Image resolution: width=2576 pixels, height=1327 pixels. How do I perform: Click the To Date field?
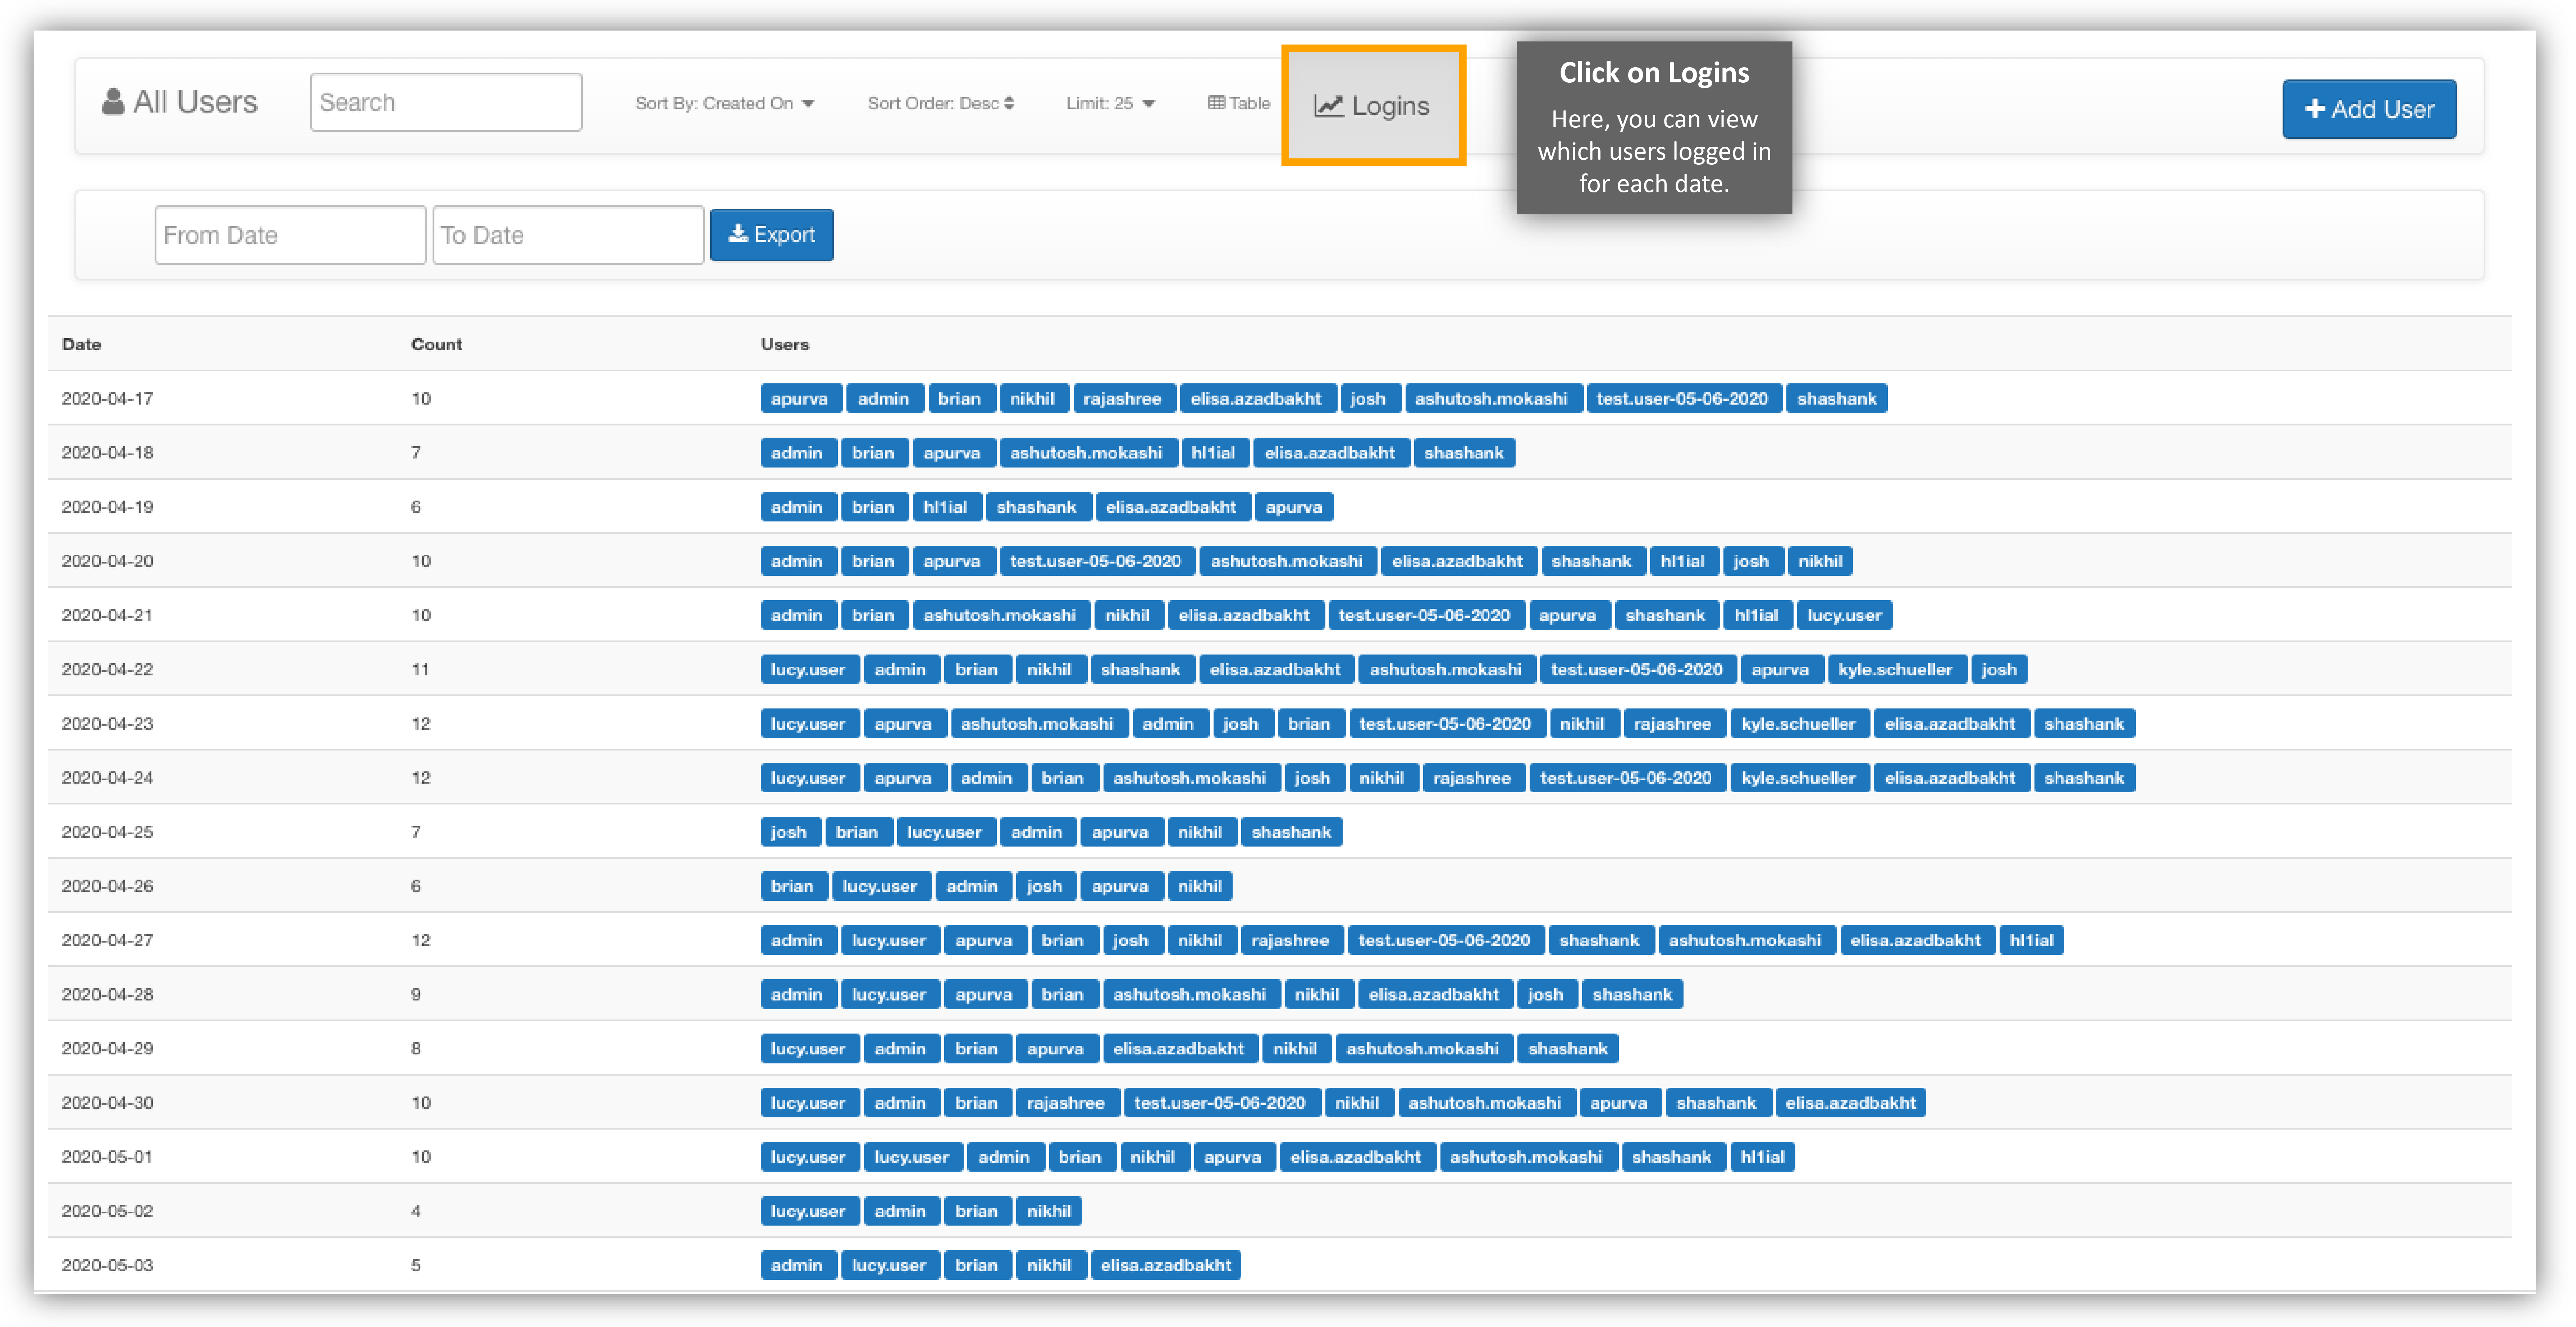(x=568, y=235)
